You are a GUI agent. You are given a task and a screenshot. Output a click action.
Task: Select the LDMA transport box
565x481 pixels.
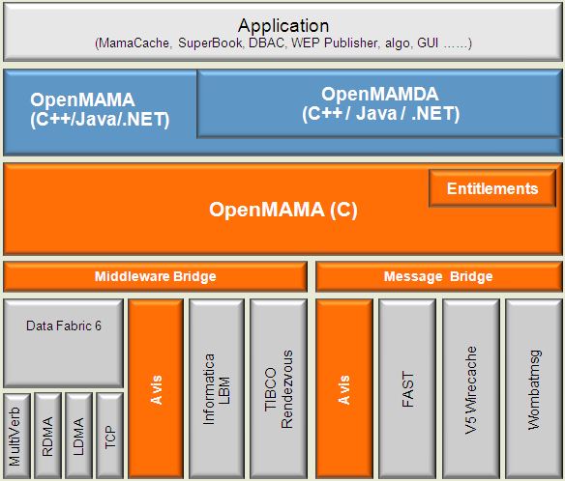(78, 436)
